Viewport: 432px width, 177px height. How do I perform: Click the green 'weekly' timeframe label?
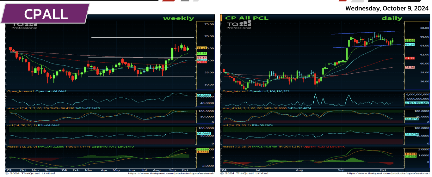click(x=178, y=18)
